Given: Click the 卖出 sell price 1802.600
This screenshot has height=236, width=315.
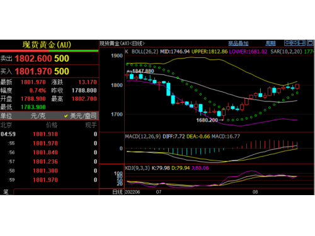Looking at the screenshot, I should 33,59.
